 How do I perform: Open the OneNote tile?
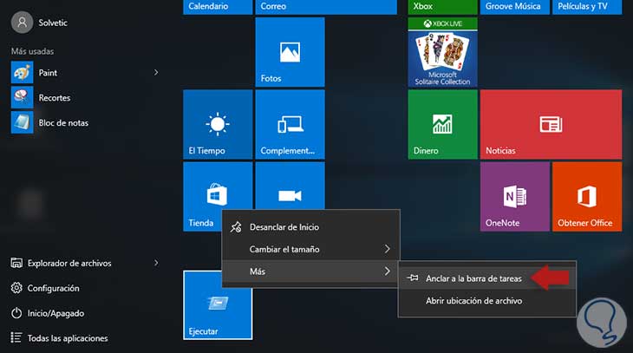(x=515, y=197)
